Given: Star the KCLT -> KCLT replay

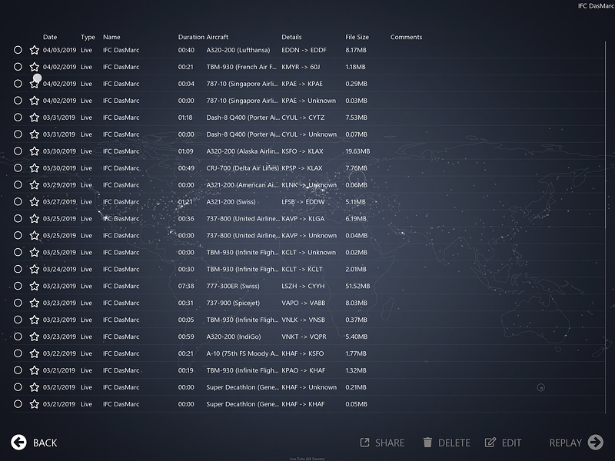Looking at the screenshot, I should click(x=35, y=270).
